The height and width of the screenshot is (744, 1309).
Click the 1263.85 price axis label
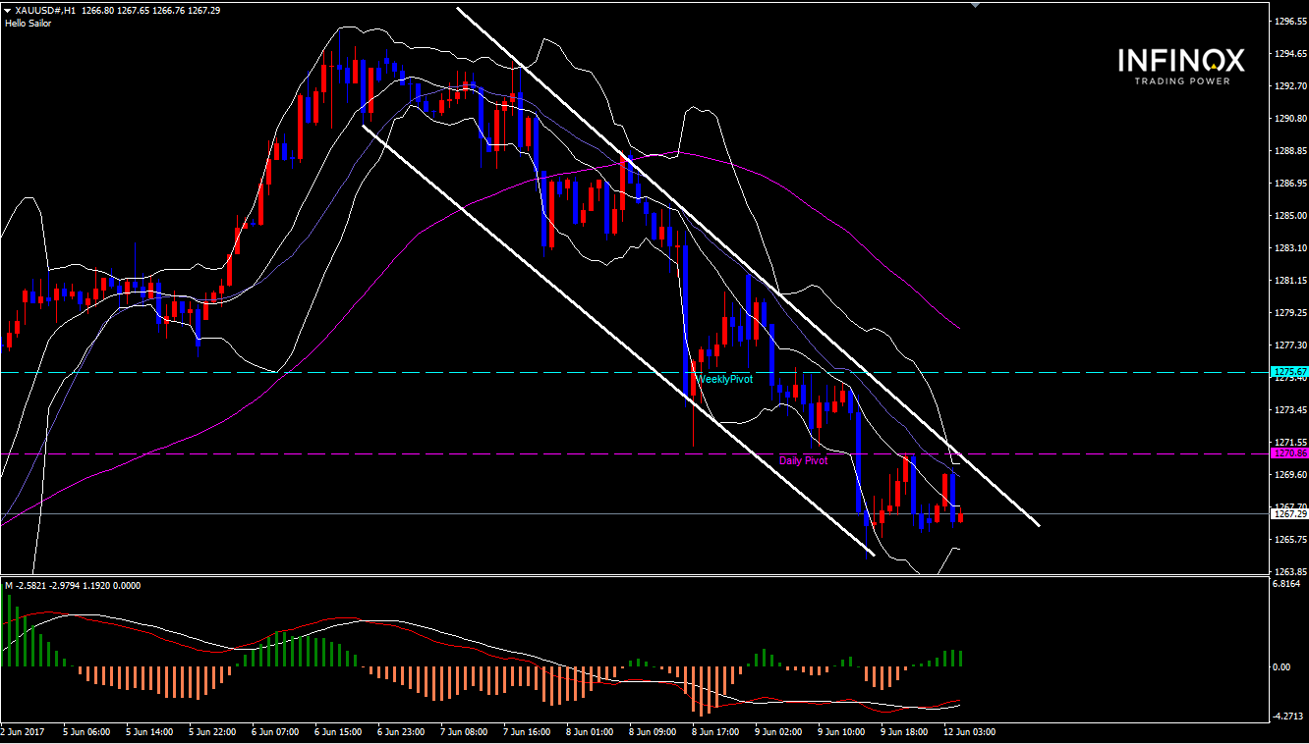(1288, 571)
